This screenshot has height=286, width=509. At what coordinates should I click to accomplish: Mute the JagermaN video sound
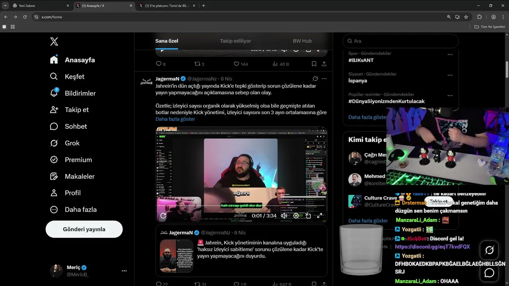point(284,216)
